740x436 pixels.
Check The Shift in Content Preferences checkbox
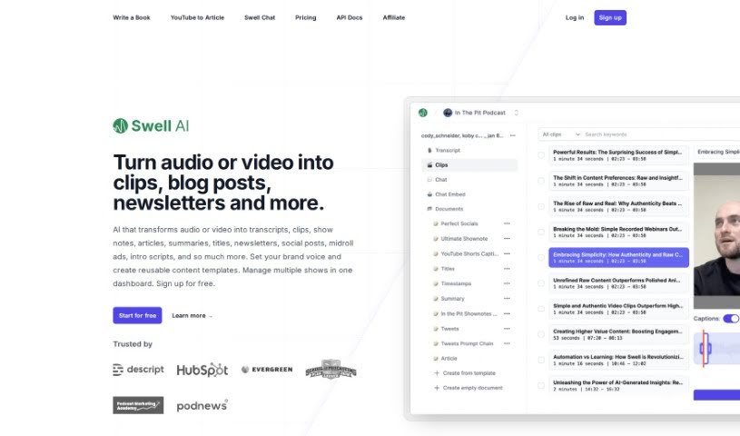click(541, 181)
